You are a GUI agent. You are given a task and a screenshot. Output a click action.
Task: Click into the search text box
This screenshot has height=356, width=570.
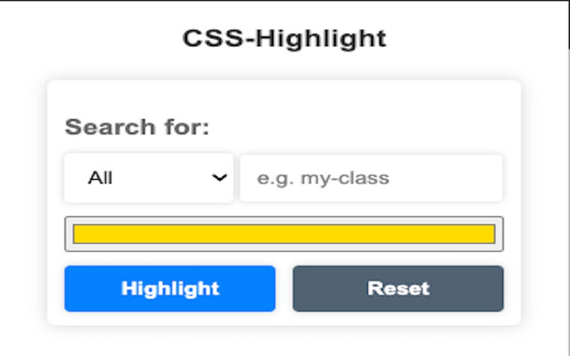[x=371, y=178]
